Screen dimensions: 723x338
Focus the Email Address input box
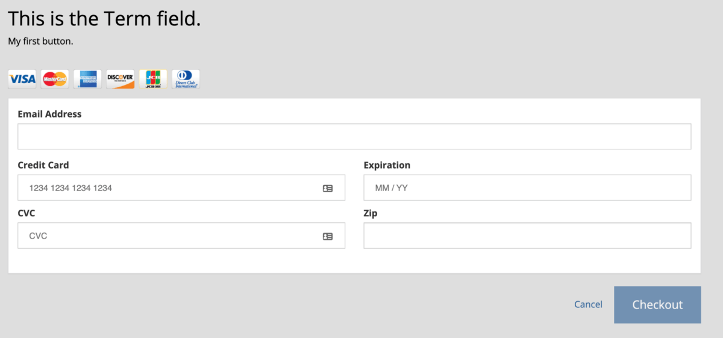click(354, 137)
